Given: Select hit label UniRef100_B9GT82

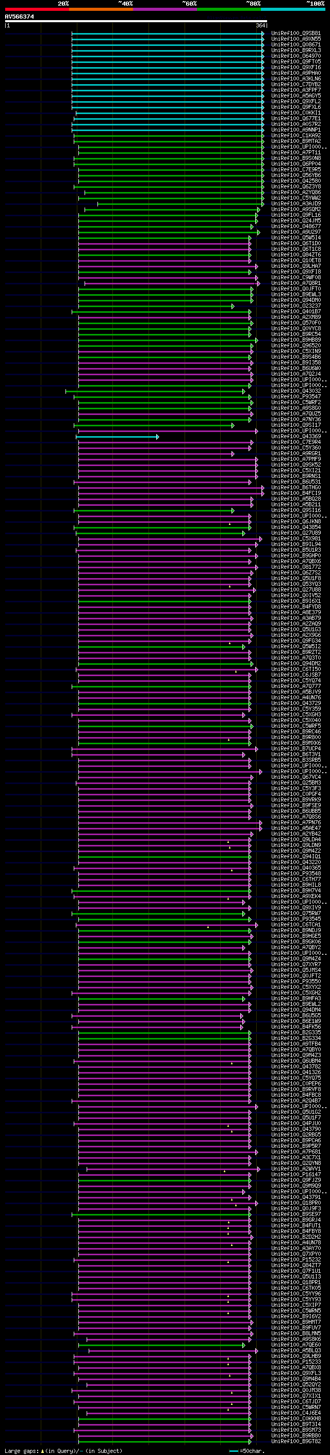Looking at the screenshot, I should 296,1441.
